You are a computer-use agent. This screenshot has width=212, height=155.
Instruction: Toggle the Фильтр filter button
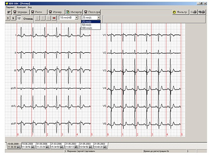point(180,12)
